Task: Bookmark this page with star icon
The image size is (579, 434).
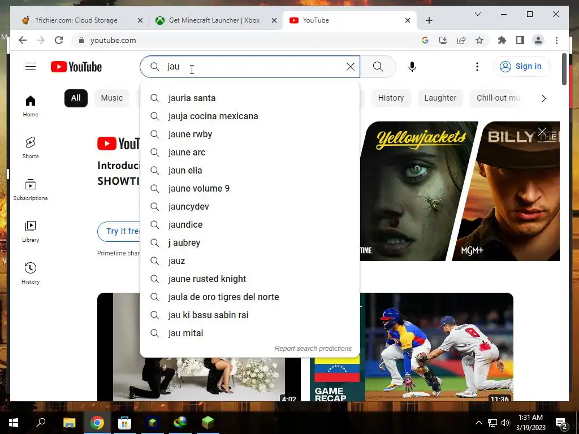Action: pyautogui.click(x=479, y=40)
